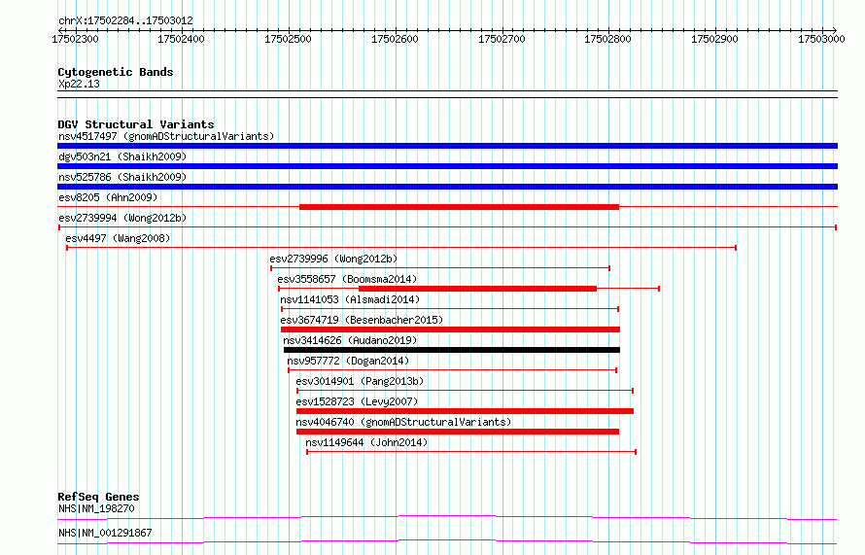Click ruler tick label 17502700
The image size is (865, 555).
pyautogui.click(x=502, y=39)
